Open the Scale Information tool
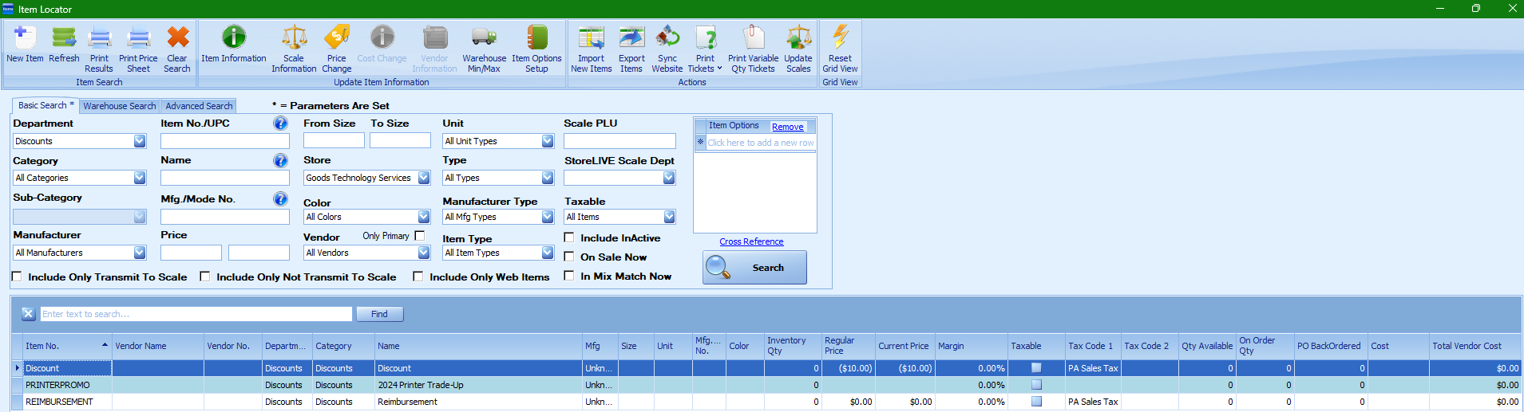Viewport: 1524px width, 412px height. coord(294,37)
